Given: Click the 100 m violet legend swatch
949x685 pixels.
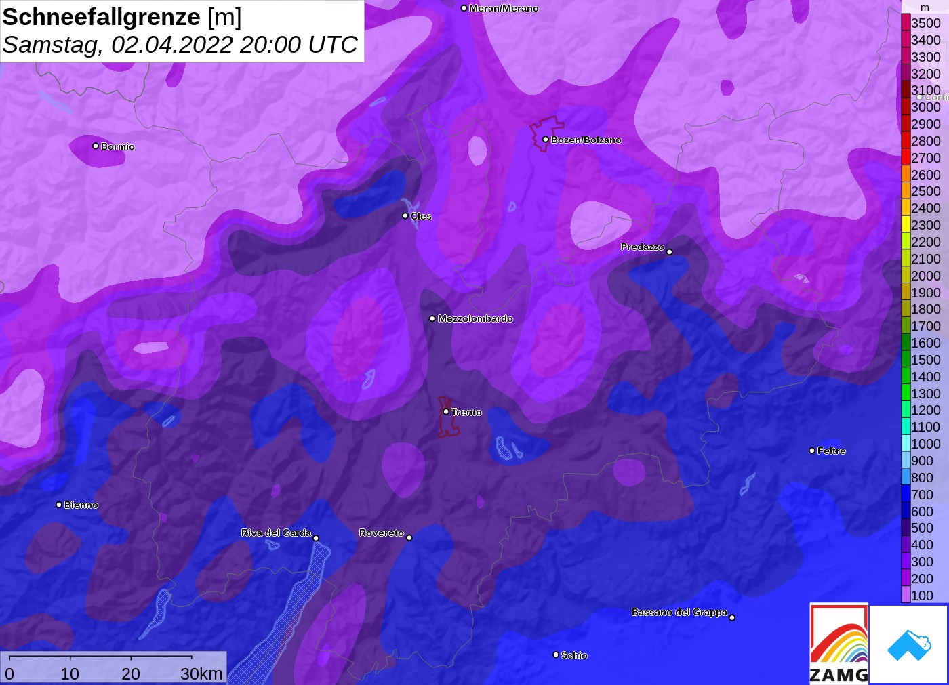Looking at the screenshot, I should (x=906, y=595).
